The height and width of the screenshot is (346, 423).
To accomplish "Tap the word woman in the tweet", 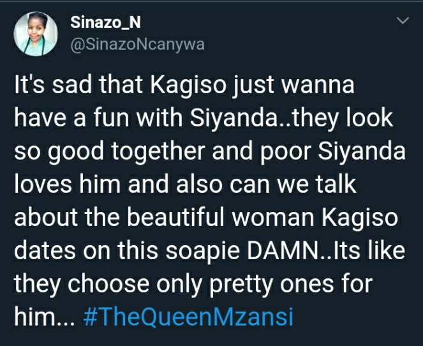I will click(x=273, y=218).
